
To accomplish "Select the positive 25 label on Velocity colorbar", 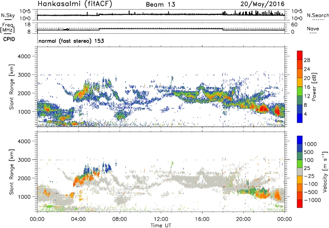I will click(307, 168).
